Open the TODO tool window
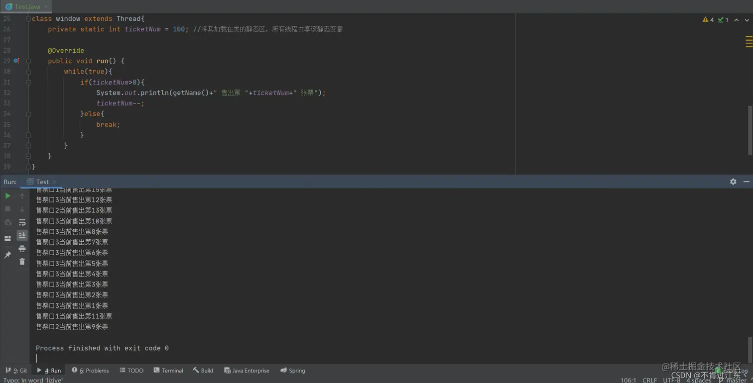The image size is (753, 383). 131,371
